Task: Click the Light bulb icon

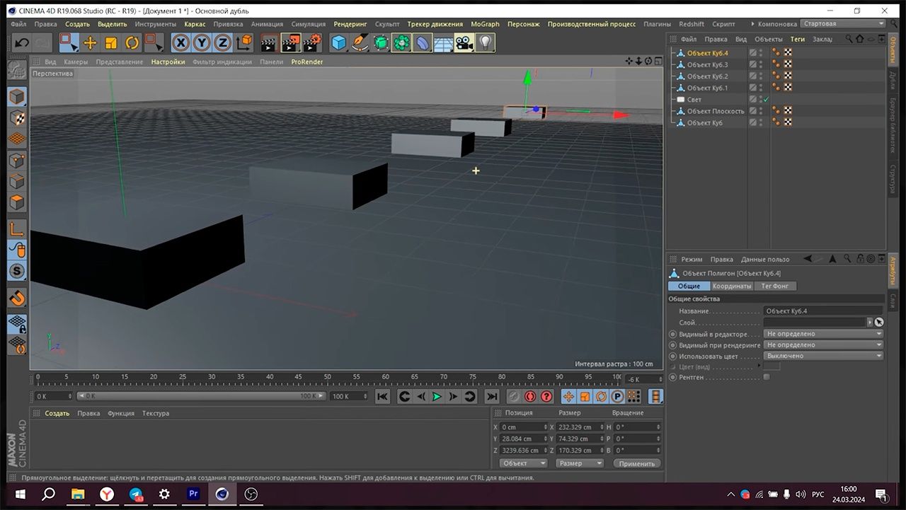Action: coord(485,43)
